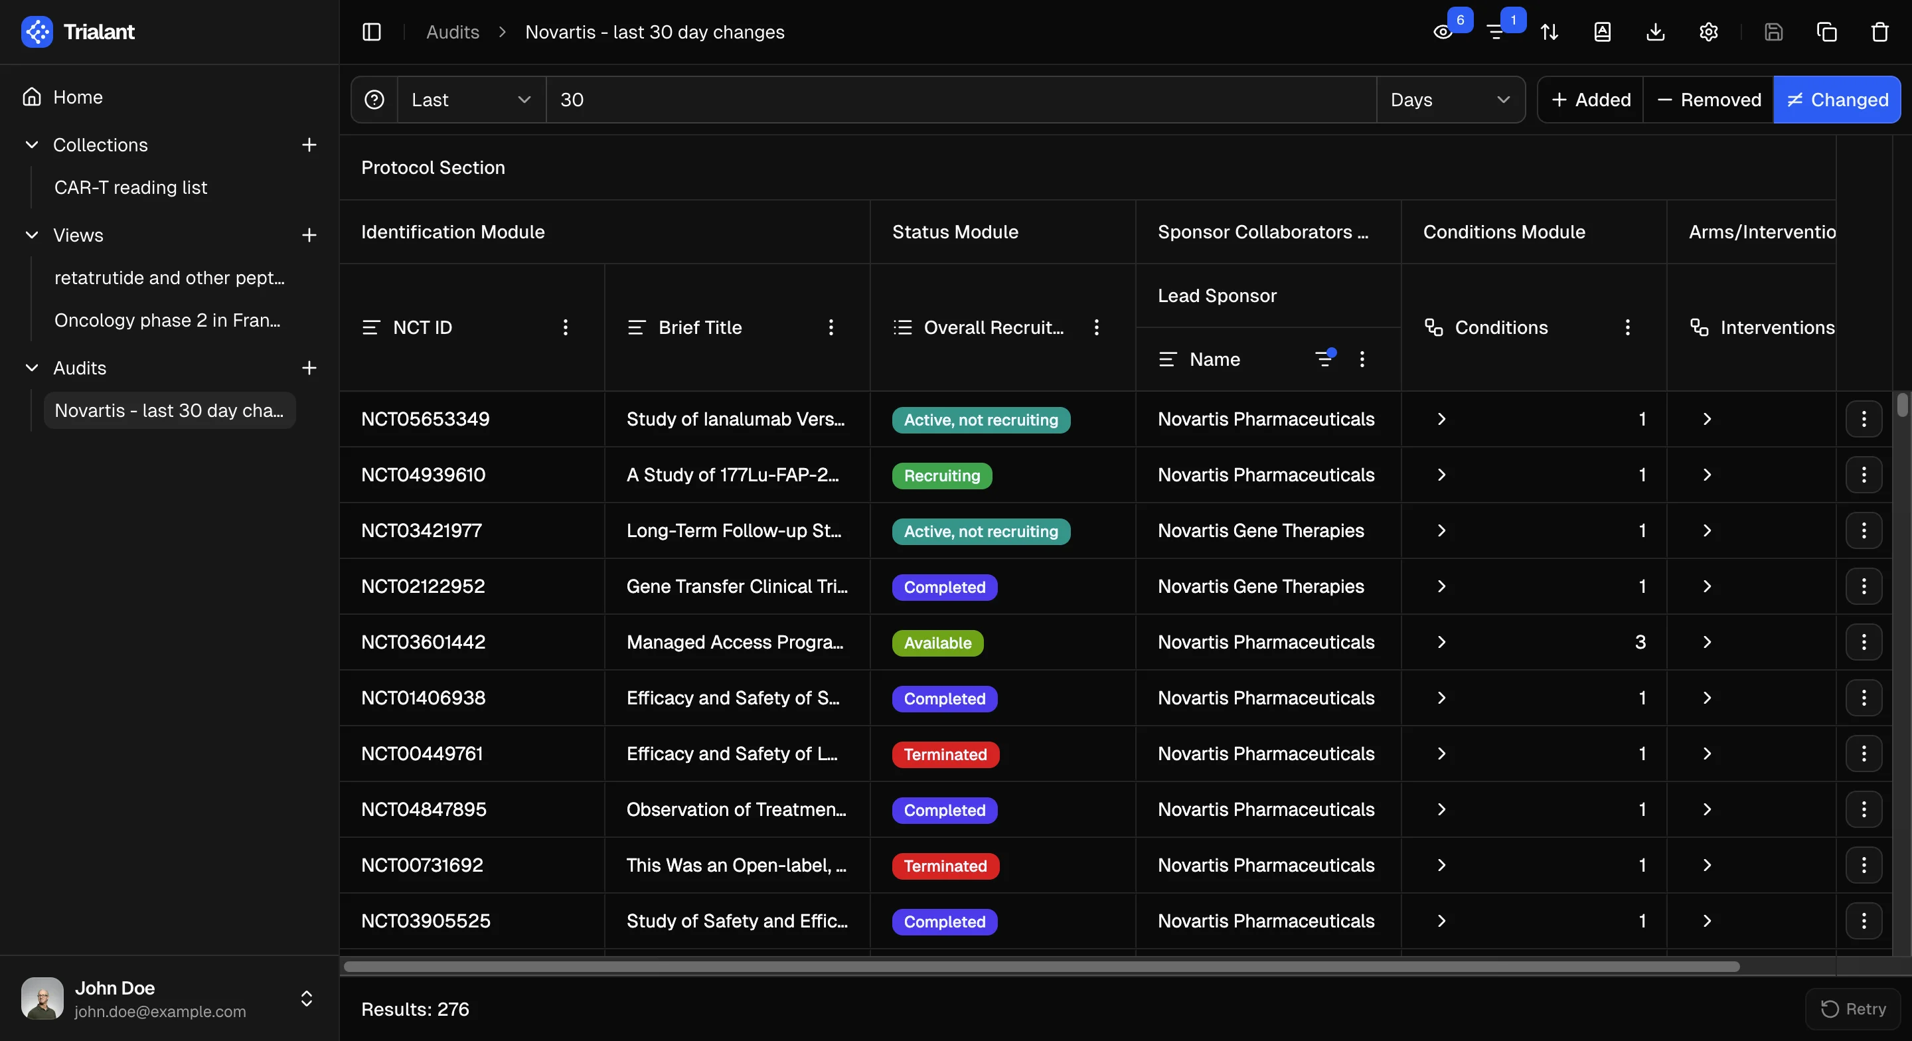
Task: Click the vertical scrollbar thumb
Action: [x=1901, y=406]
